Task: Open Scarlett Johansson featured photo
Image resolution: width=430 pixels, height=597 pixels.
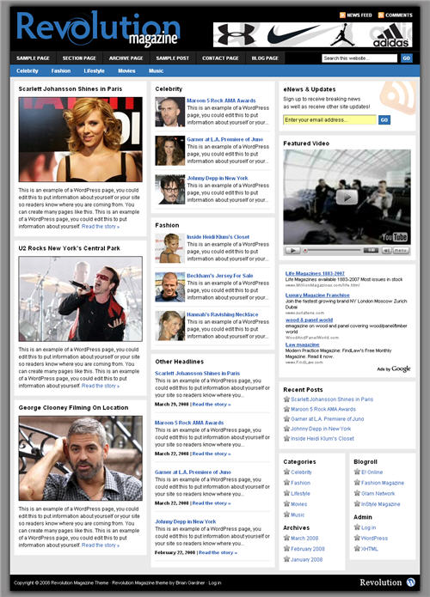Action: pyautogui.click(x=81, y=139)
